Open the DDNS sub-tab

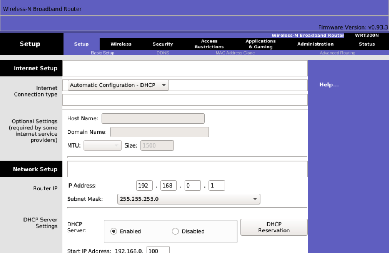pos(163,53)
